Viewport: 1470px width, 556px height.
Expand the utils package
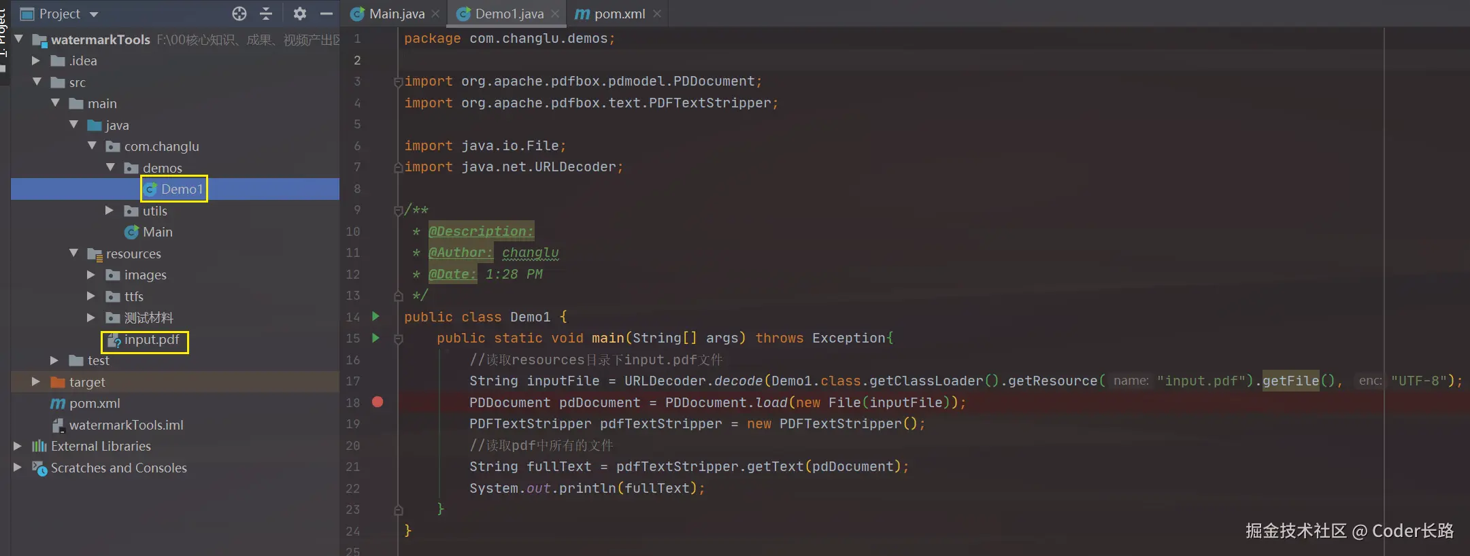[x=110, y=211]
